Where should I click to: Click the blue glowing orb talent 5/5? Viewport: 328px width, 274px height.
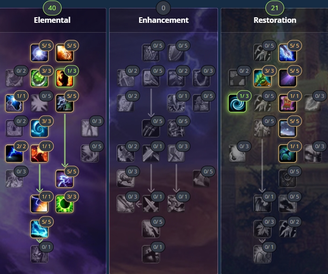tap(39, 53)
